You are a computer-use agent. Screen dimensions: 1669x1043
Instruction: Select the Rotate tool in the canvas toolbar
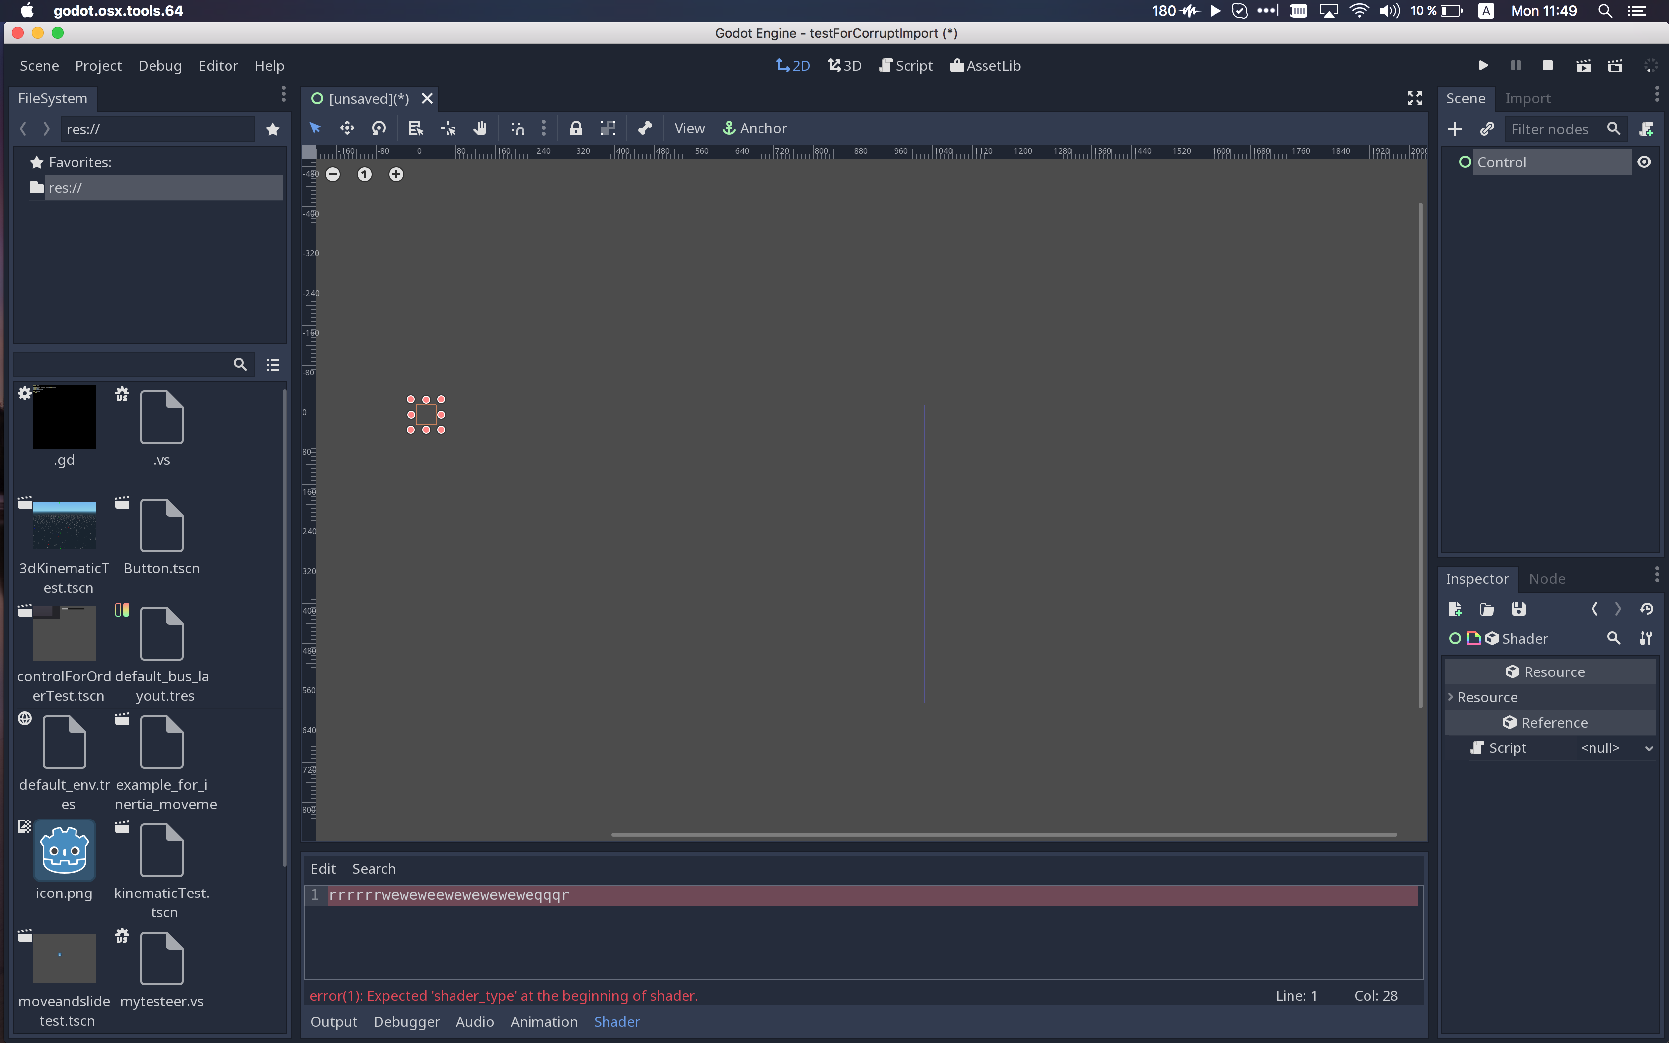378,128
